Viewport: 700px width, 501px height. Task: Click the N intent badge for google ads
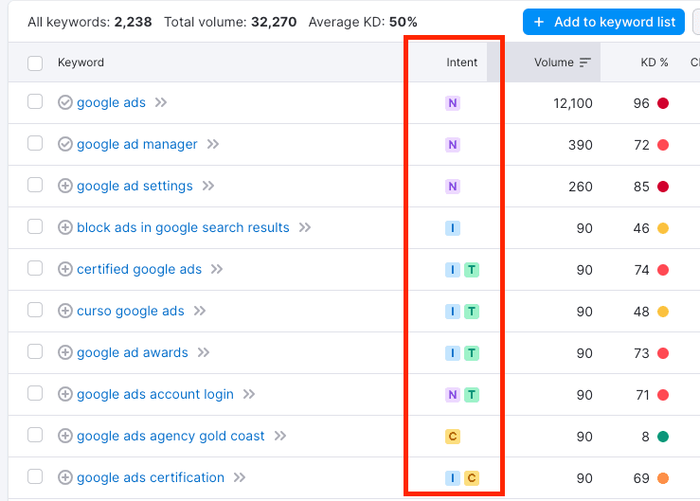453,103
